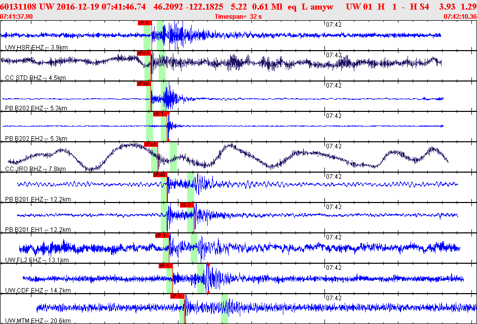This screenshot has height=324, width=477.
Task: Select analyst name amyw
Action: pos(322,7)
